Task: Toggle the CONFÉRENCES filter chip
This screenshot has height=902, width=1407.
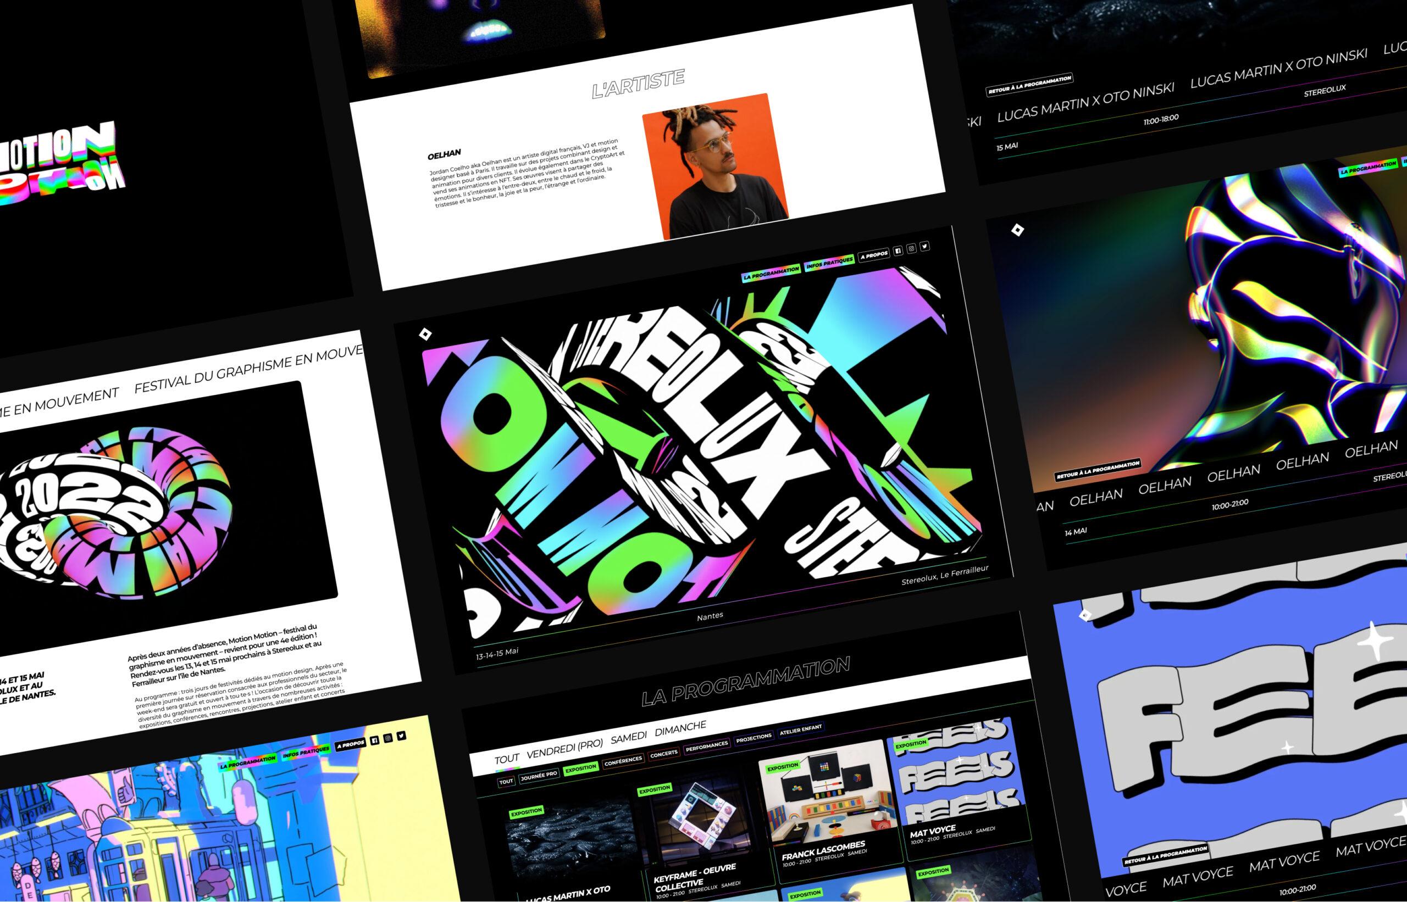Action: point(623,761)
